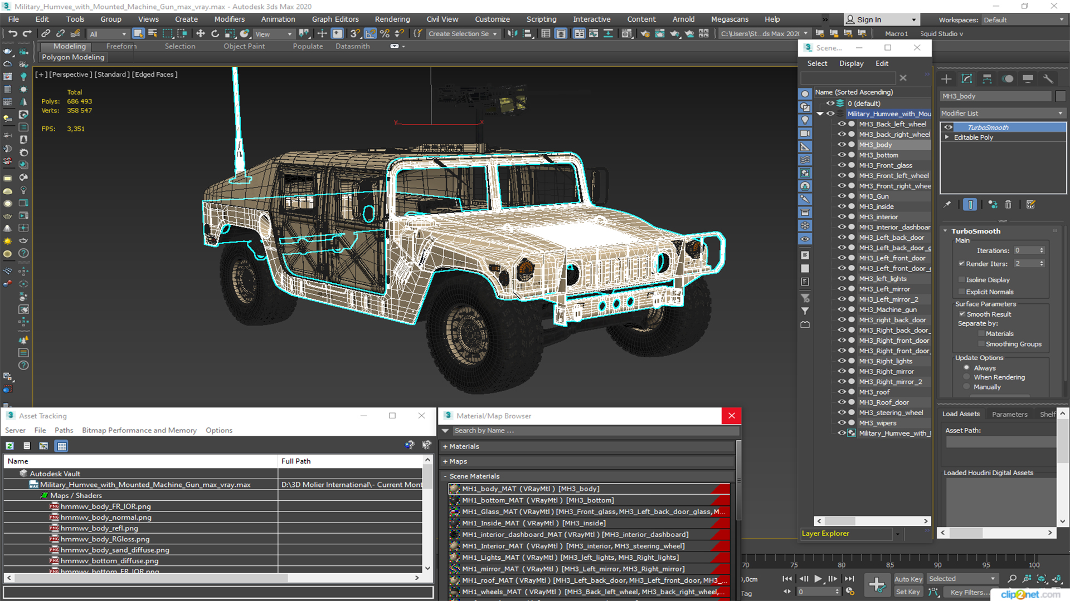Click the Play Animation button
The width and height of the screenshot is (1070, 601).
(x=818, y=579)
